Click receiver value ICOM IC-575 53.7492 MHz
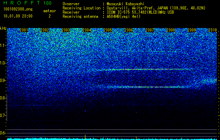 pyautogui.click(x=140, y=12)
